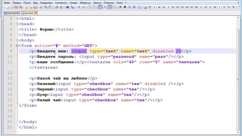242x136 pixels.
Task: Click the Copy icon in the toolbar
Action: click(46, 7)
